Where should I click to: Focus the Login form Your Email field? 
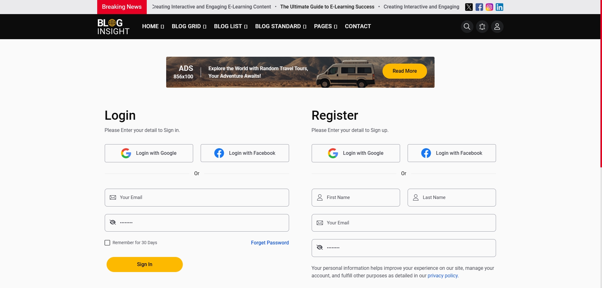(197, 197)
